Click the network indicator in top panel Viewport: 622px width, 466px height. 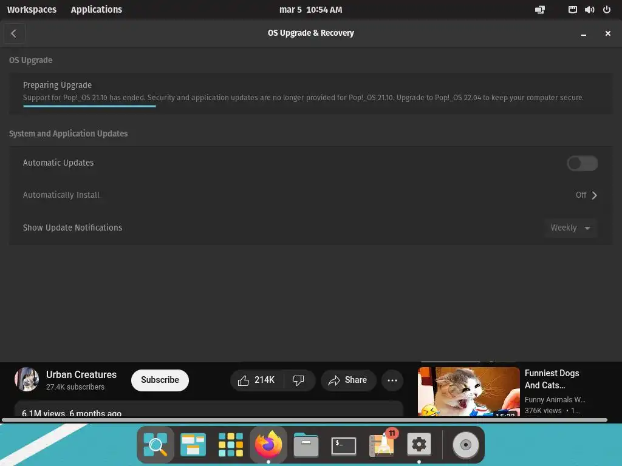[x=540, y=10]
